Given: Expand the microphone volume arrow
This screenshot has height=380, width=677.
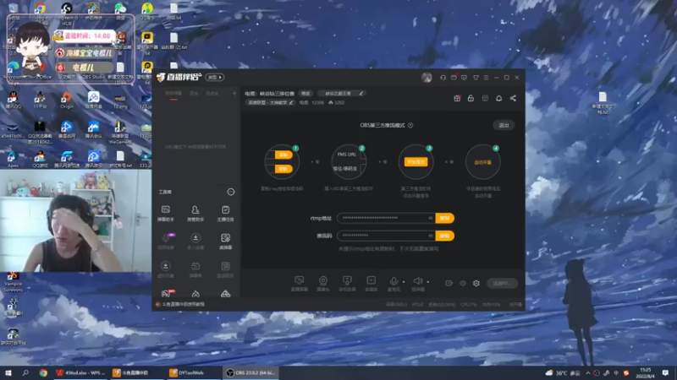Looking at the screenshot, I should click(x=404, y=282).
